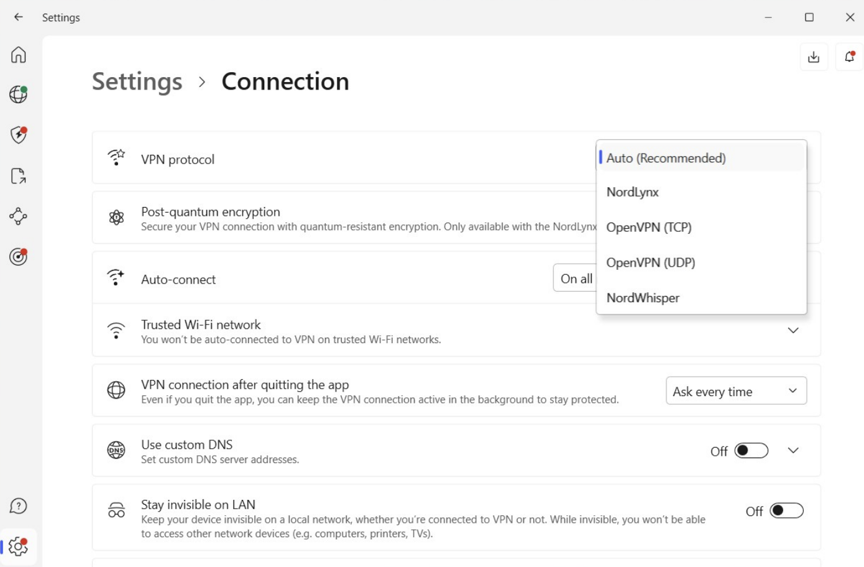
Task: Open Threat Protection shield icon
Action: click(19, 135)
